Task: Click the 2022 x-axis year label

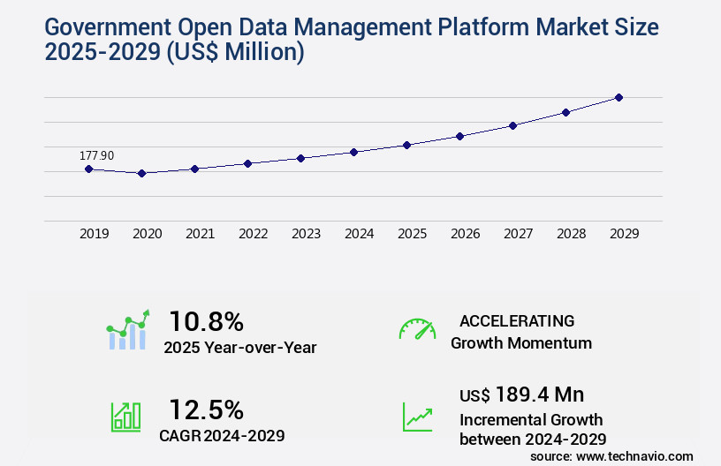Action: click(253, 234)
